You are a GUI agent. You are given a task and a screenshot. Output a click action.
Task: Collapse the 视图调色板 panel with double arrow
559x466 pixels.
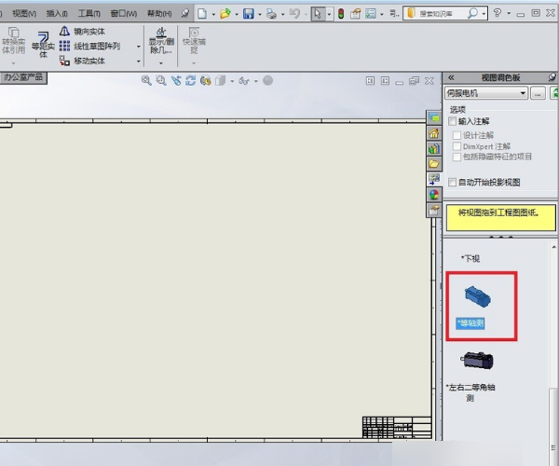[451, 77]
